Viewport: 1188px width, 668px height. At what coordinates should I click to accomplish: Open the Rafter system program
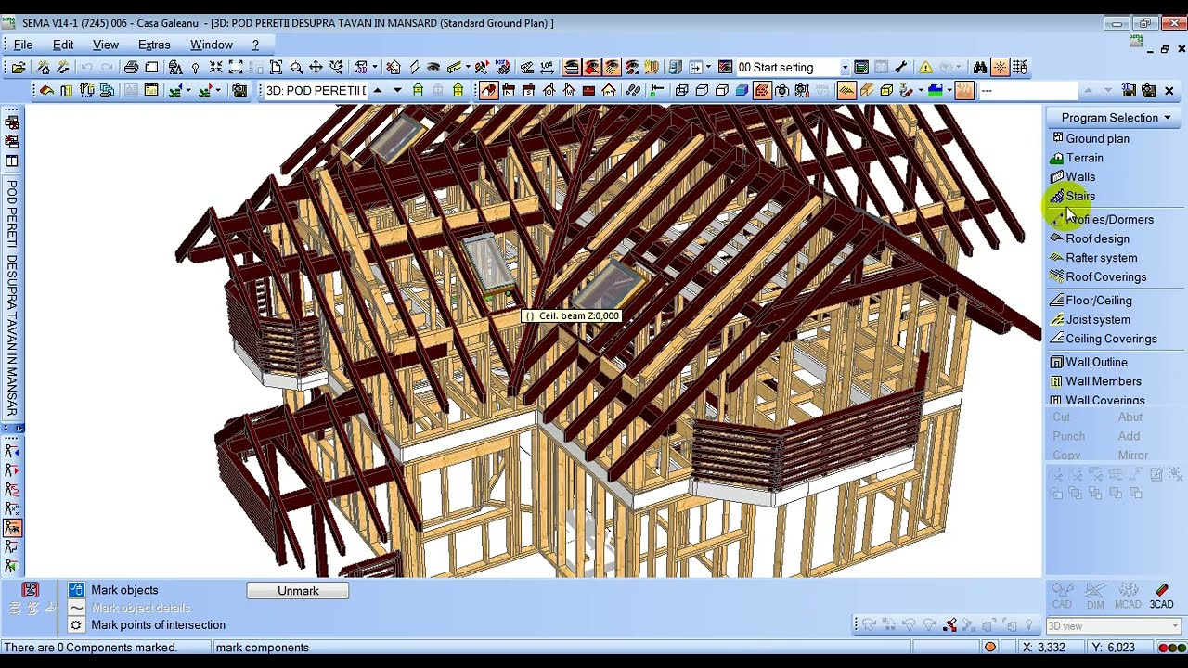pyautogui.click(x=1101, y=258)
